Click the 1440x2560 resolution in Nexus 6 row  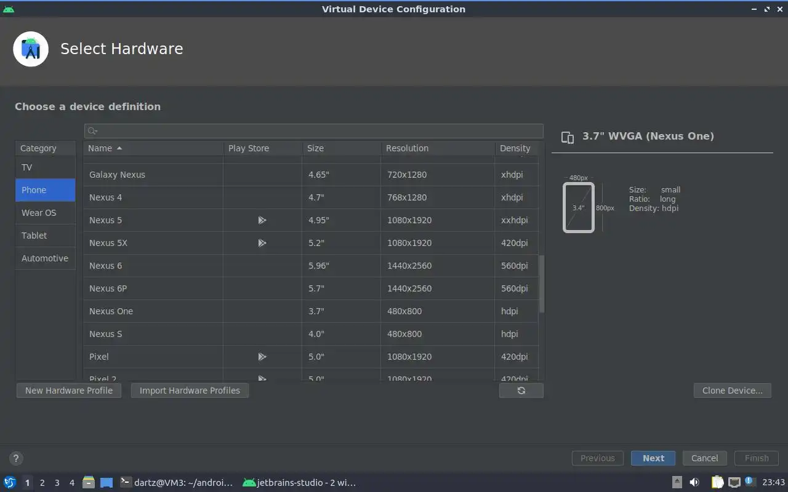click(x=409, y=266)
